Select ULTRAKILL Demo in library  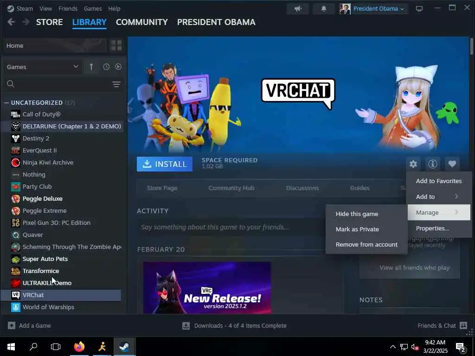click(61, 283)
